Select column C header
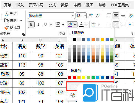 pyautogui.click(x=41, y=40)
